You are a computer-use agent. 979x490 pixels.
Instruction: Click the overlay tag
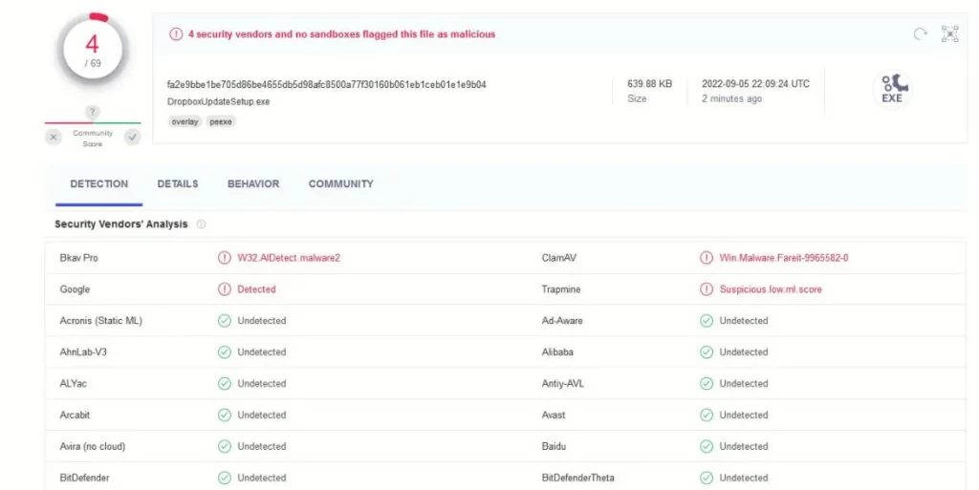(185, 121)
